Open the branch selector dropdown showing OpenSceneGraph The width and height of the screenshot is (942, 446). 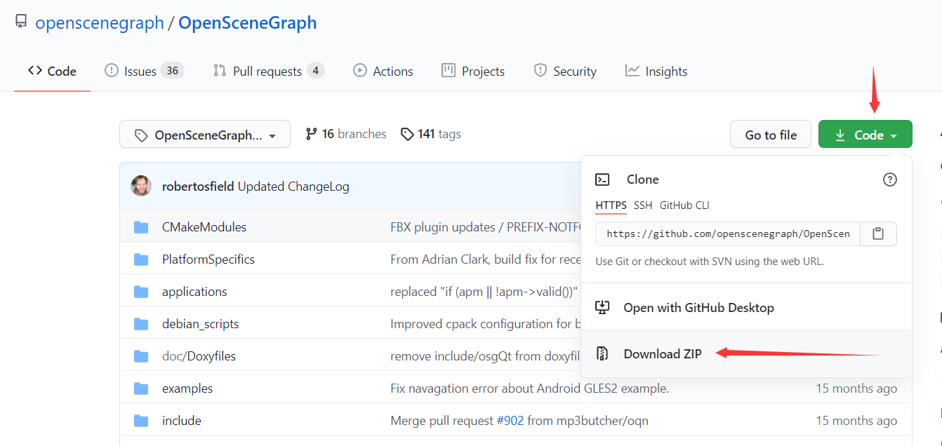point(204,133)
